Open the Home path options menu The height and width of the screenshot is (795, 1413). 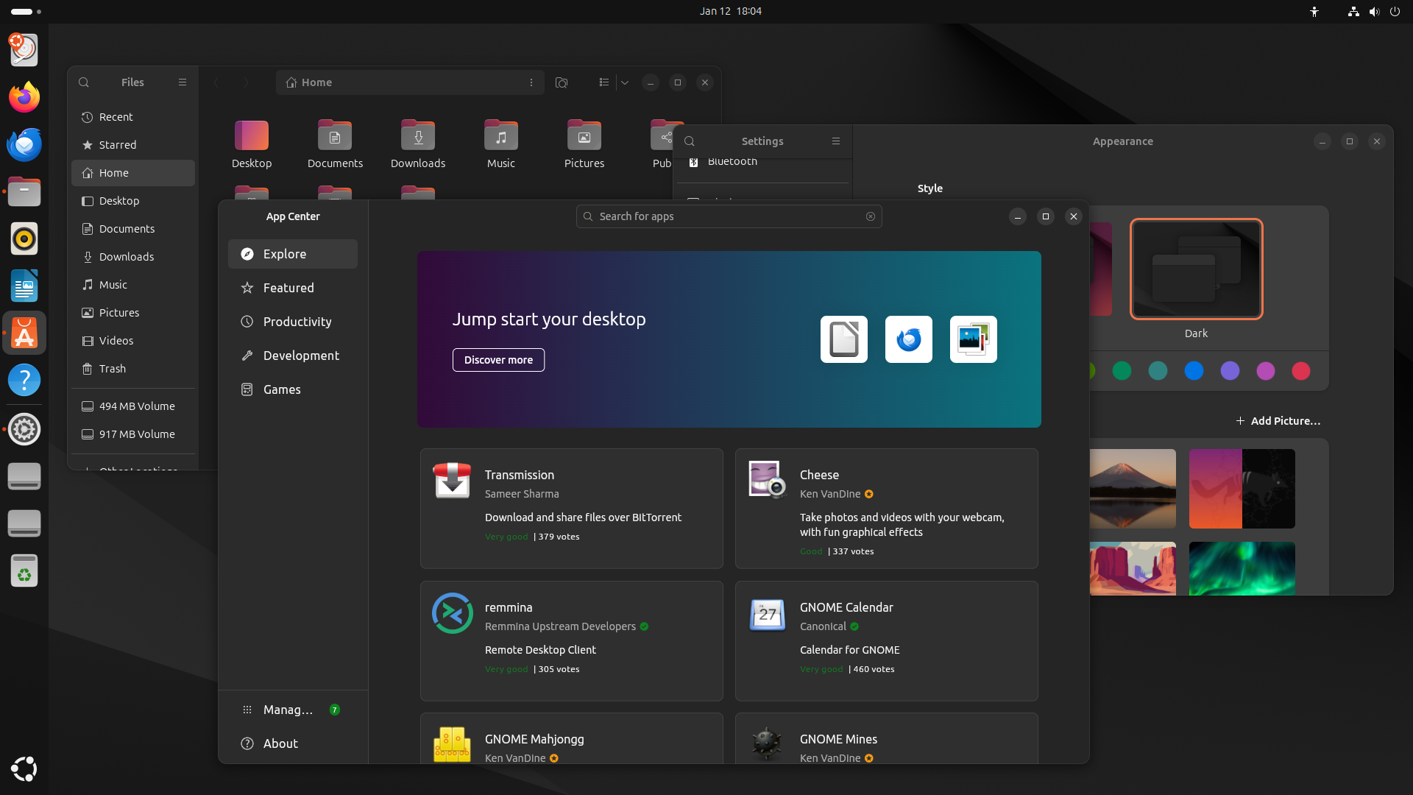point(531,82)
